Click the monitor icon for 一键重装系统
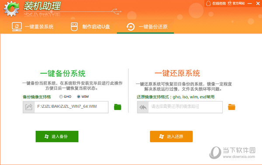This screenshot has height=165, width=262. tap(17, 27)
